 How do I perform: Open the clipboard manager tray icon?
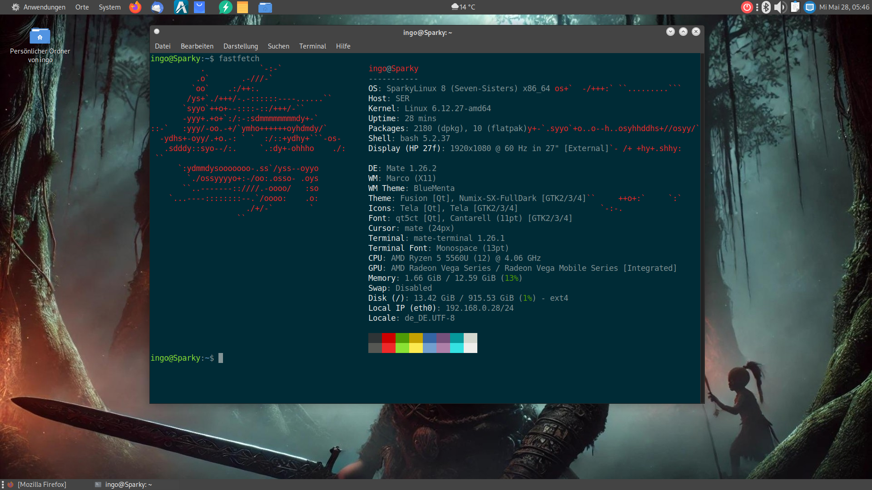coord(795,7)
